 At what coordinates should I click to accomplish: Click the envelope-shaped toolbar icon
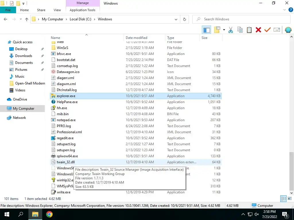point(277,30)
